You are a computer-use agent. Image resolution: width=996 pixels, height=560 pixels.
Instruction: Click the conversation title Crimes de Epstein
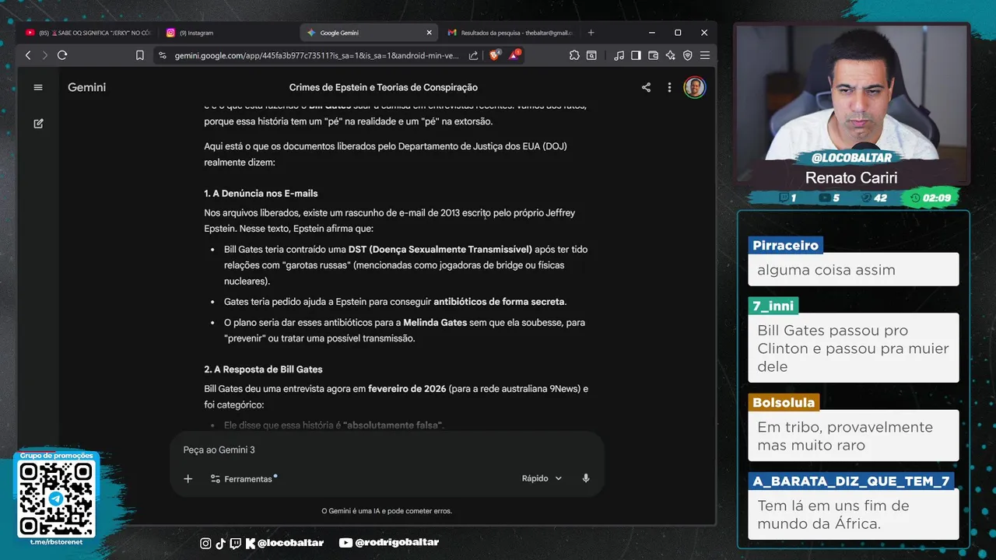[x=384, y=87]
